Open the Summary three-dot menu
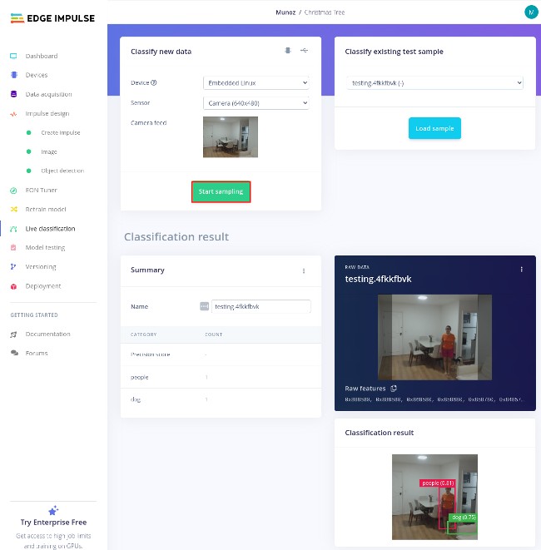The image size is (541, 550). point(303,270)
